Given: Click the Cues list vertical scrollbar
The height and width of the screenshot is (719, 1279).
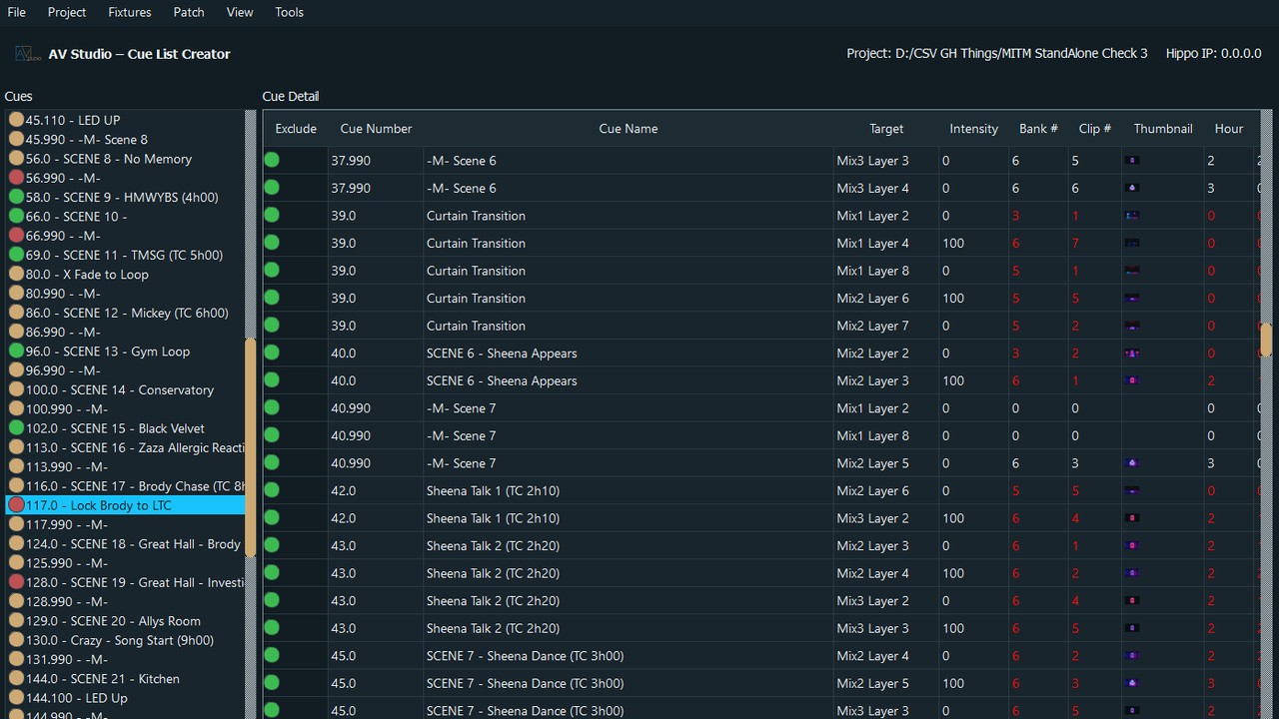Looking at the screenshot, I should point(251,447).
